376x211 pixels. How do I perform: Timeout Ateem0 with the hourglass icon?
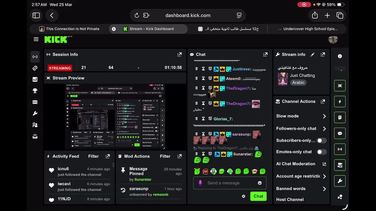tap(203, 79)
